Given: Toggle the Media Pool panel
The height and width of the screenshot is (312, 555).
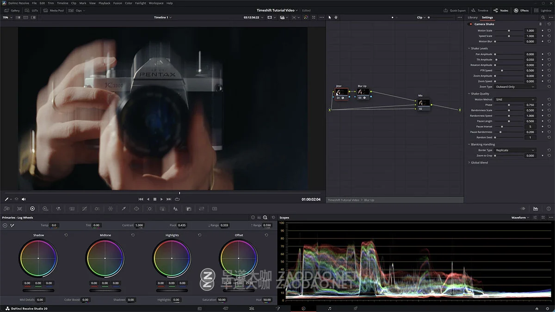Looking at the screenshot, I should (x=54, y=10).
